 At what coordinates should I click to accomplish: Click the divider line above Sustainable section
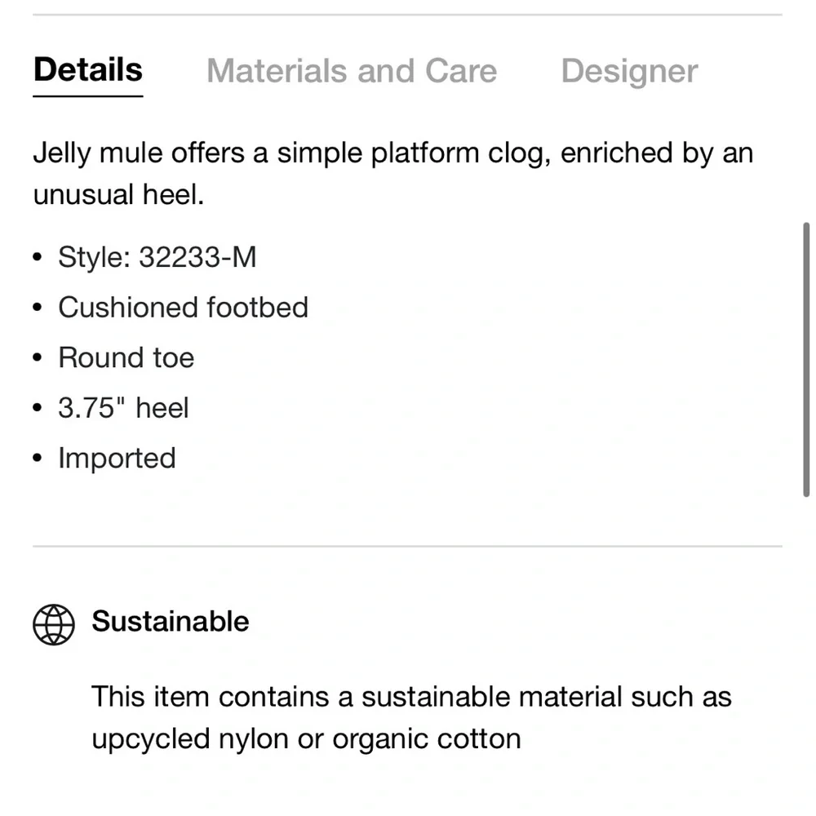tap(407, 547)
